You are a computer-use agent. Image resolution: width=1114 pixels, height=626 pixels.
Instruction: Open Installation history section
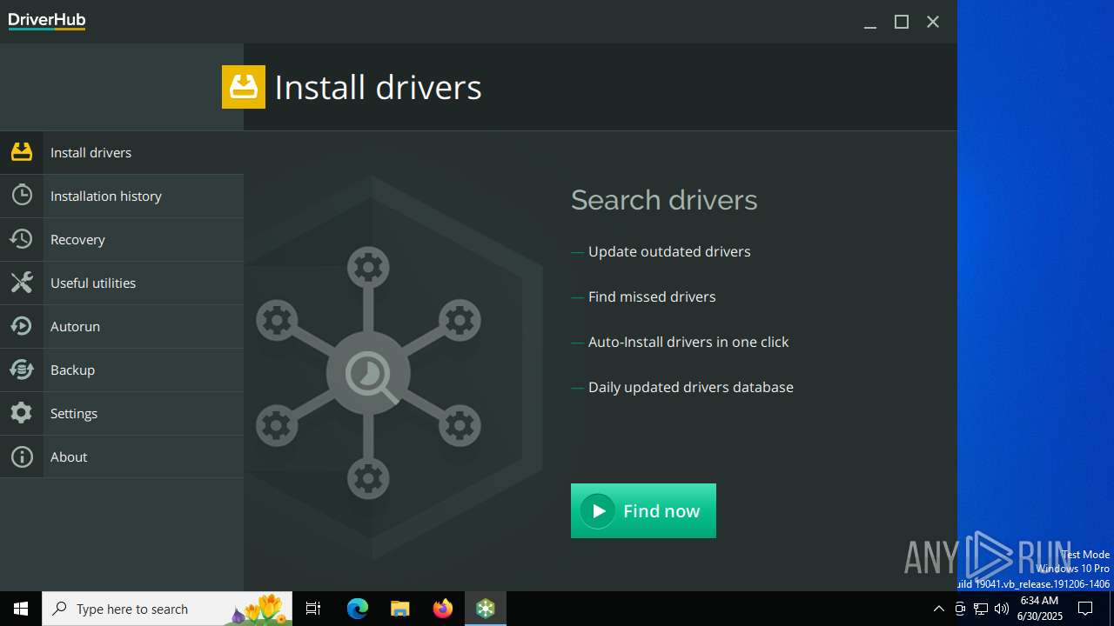(122, 196)
